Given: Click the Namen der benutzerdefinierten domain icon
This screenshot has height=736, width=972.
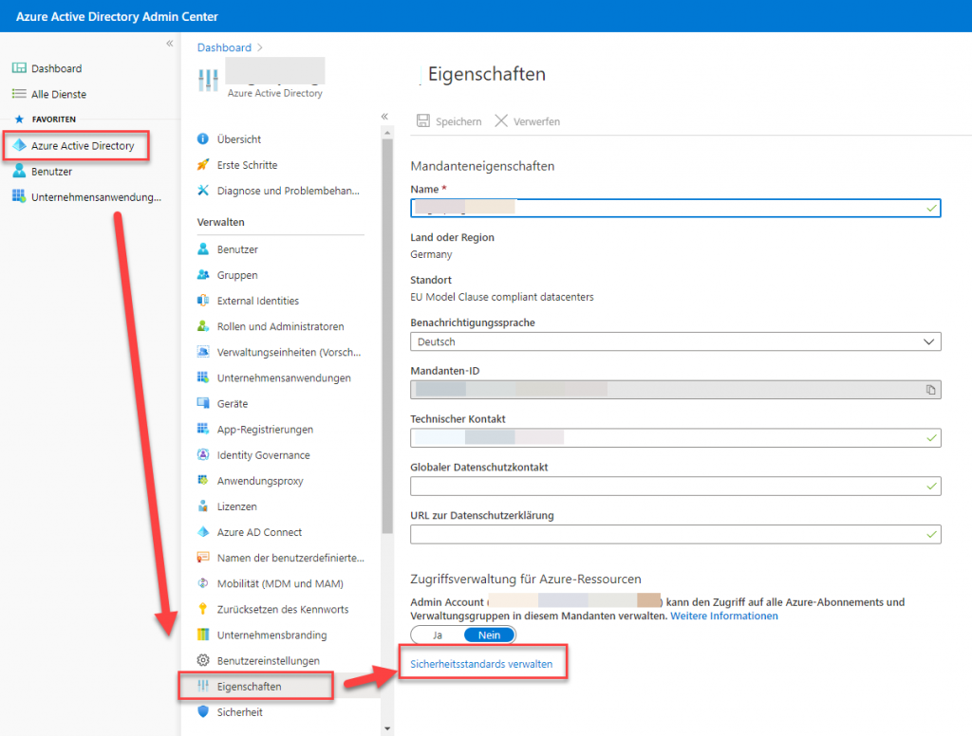Looking at the screenshot, I should pos(203,558).
